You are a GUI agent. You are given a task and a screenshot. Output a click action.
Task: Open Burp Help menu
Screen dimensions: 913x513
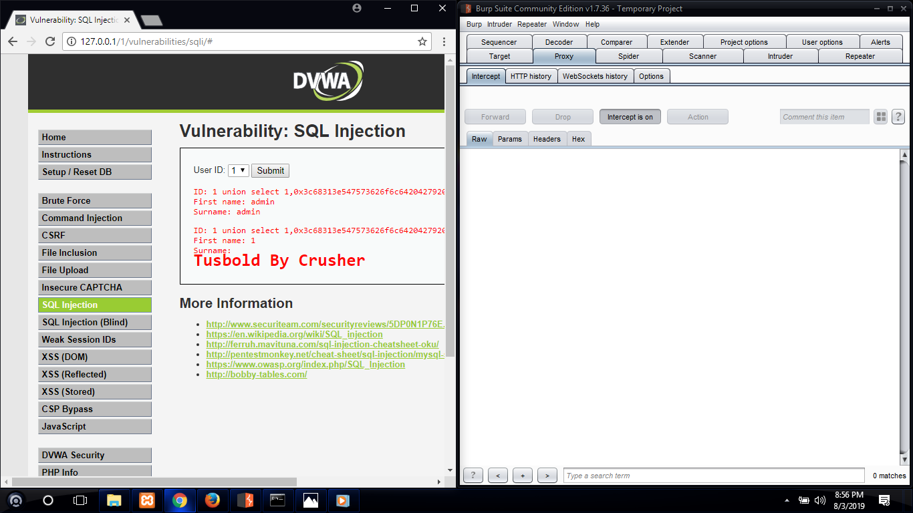coord(592,24)
